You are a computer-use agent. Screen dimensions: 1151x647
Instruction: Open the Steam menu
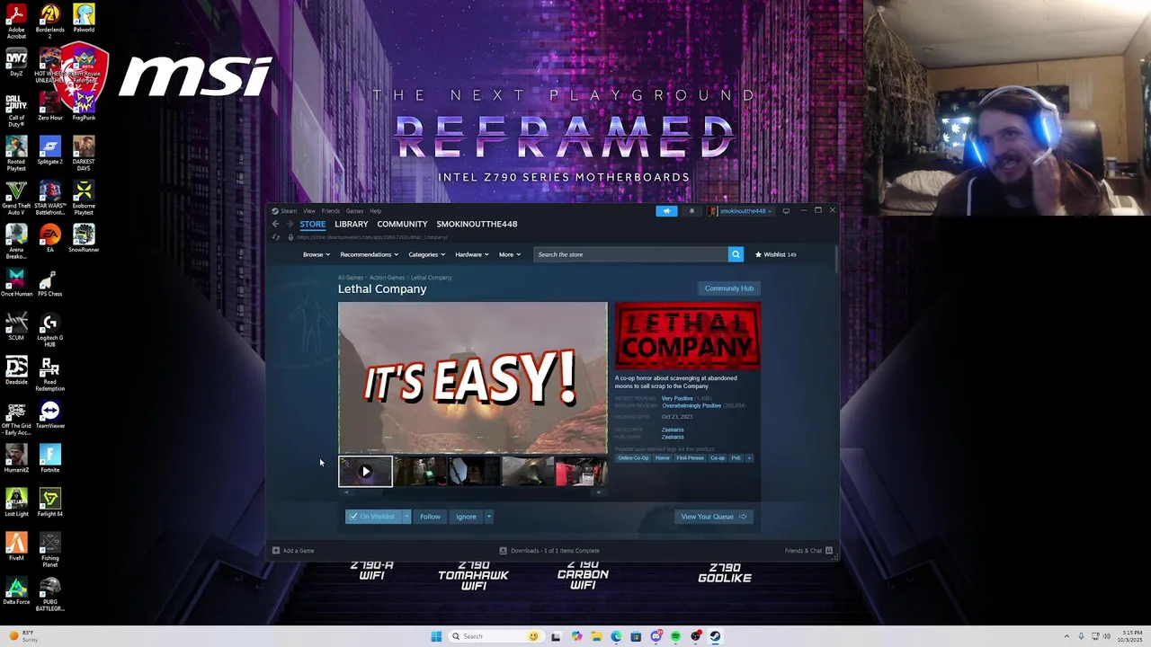coord(286,211)
